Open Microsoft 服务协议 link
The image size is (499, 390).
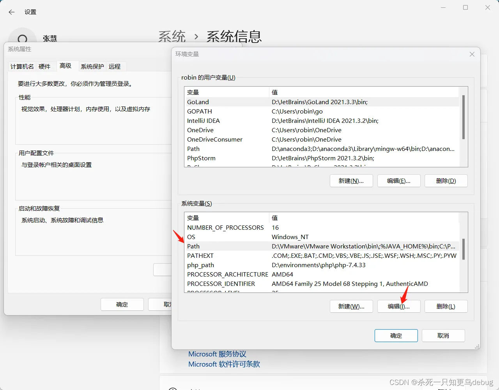pos(217,354)
